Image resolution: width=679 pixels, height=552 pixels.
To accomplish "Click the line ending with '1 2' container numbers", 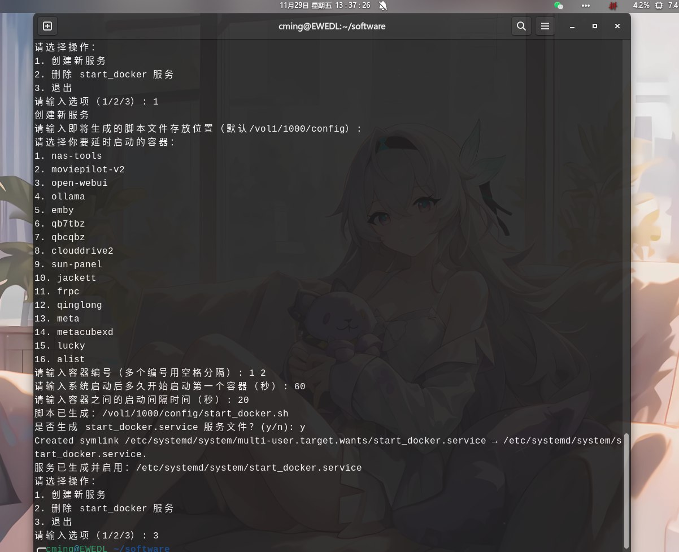I will [150, 373].
